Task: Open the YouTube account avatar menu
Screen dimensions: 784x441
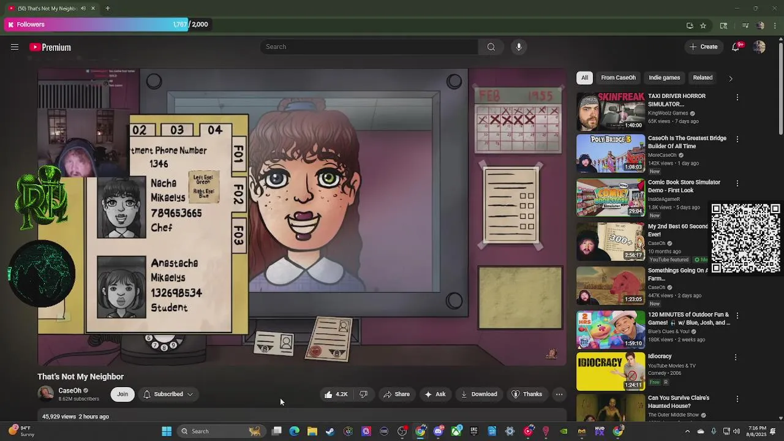Action: click(759, 47)
